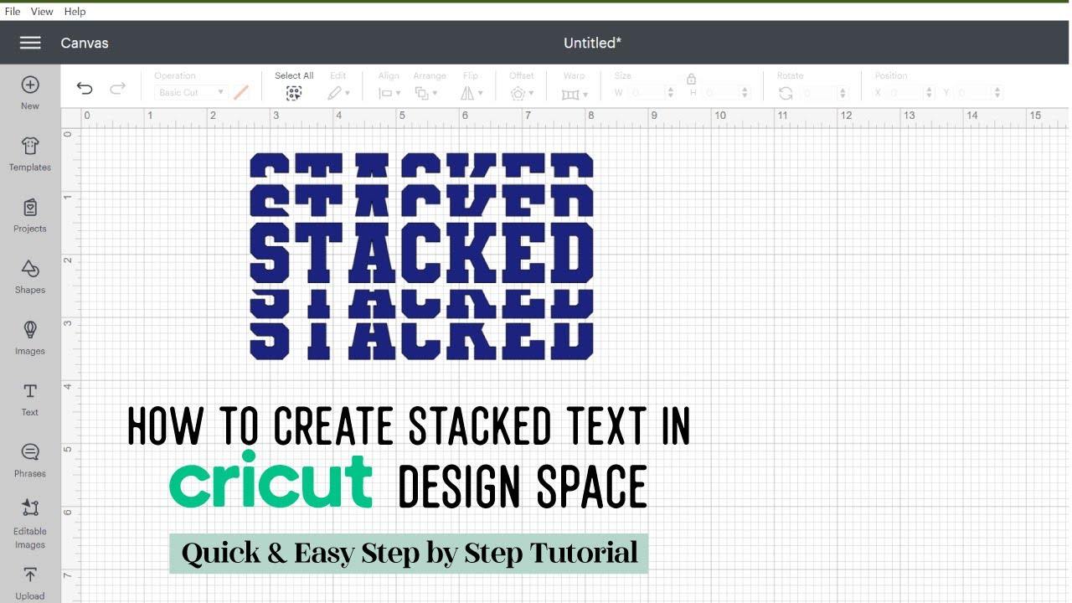The height and width of the screenshot is (603, 1072).
Task: Open the Shapes panel
Action: click(30, 276)
